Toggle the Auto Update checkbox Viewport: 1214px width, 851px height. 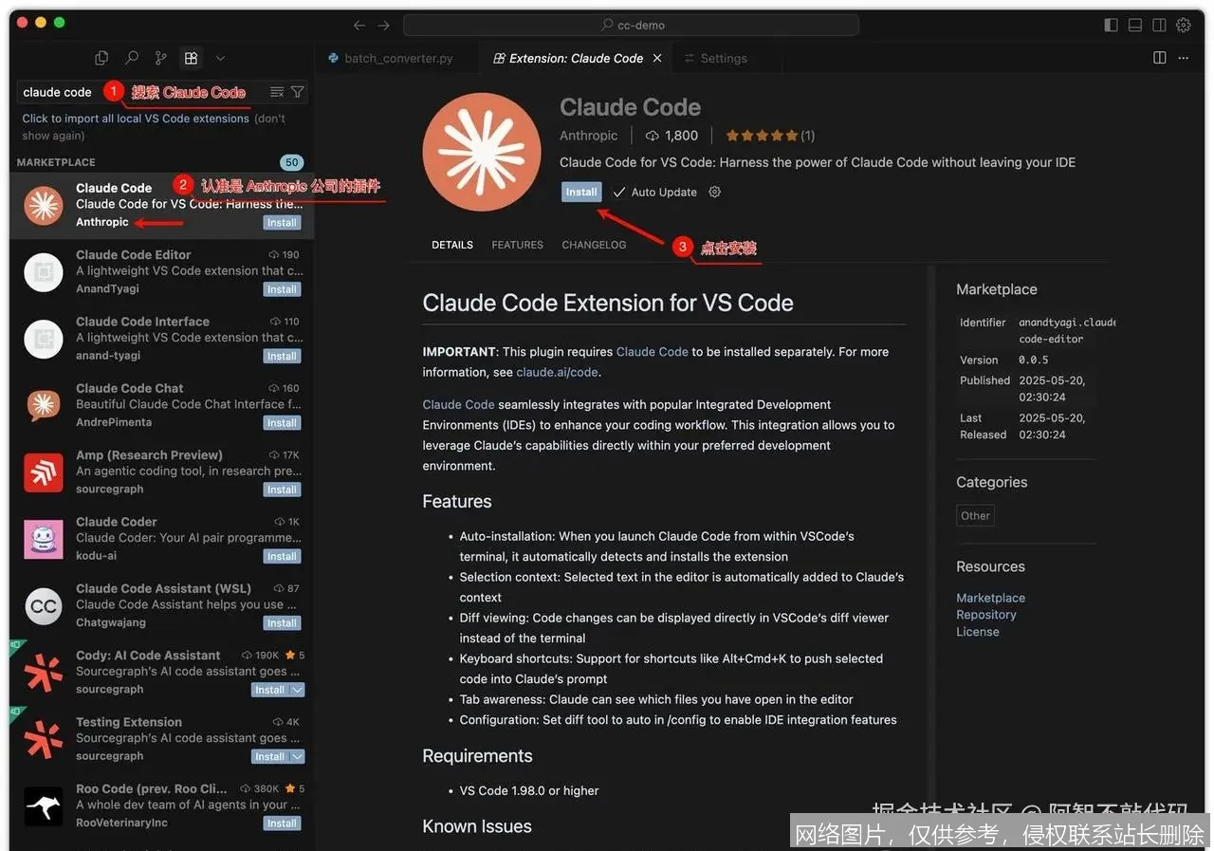[619, 193]
